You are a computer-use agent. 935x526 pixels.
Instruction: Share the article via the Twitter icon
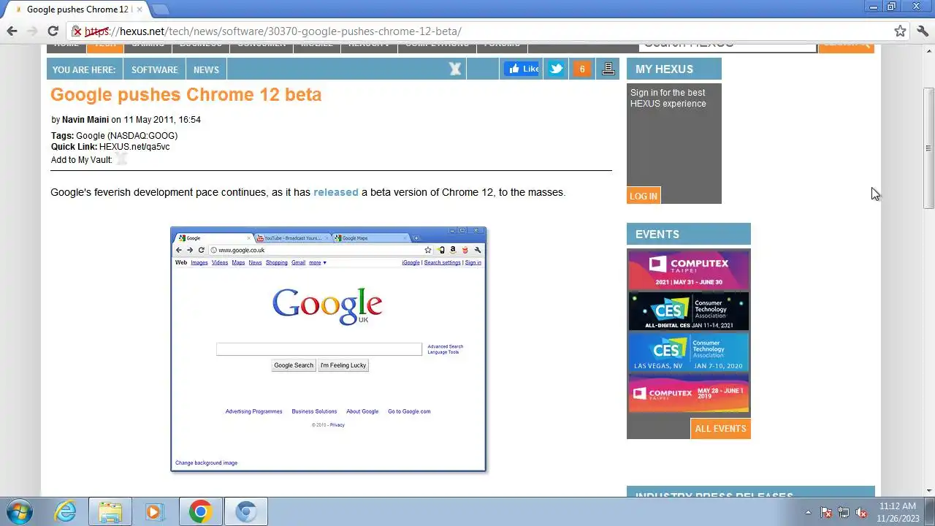pyautogui.click(x=557, y=69)
